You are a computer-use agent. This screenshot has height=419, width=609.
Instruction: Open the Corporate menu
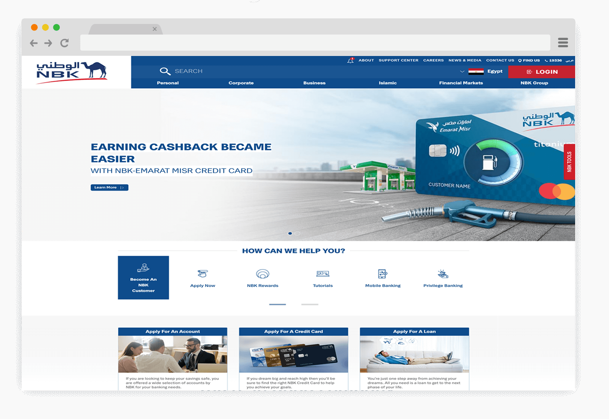(x=241, y=83)
